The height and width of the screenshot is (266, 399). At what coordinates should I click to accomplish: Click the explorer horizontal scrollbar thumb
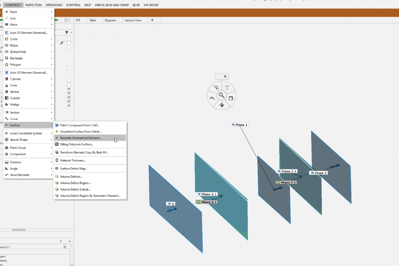(18, 230)
